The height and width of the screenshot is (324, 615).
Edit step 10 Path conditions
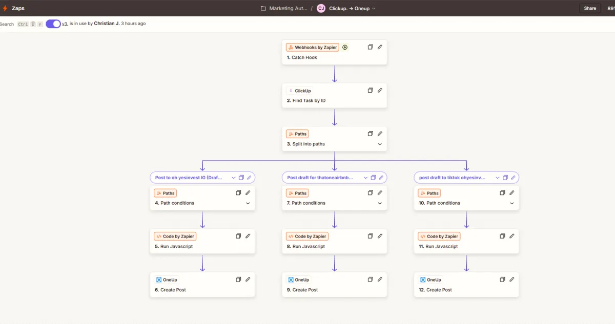click(x=511, y=193)
